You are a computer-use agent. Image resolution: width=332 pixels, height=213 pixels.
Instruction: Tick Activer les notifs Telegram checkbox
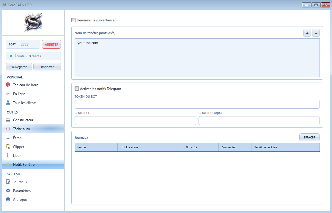coord(77,89)
